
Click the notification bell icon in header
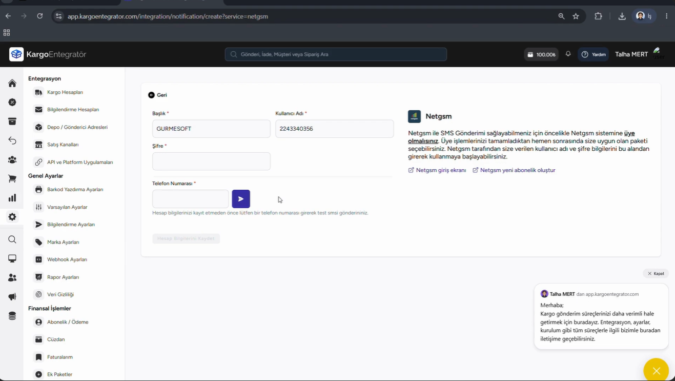pyautogui.click(x=568, y=54)
